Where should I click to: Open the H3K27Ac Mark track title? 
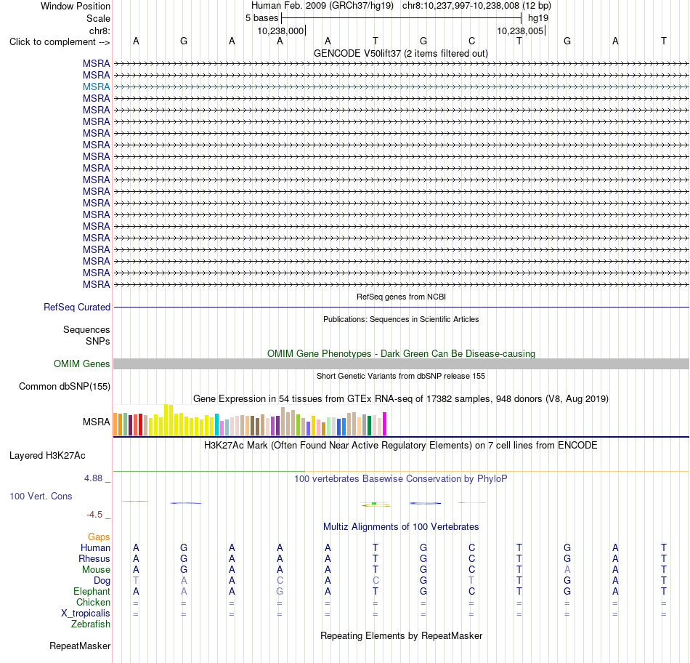tap(401, 446)
